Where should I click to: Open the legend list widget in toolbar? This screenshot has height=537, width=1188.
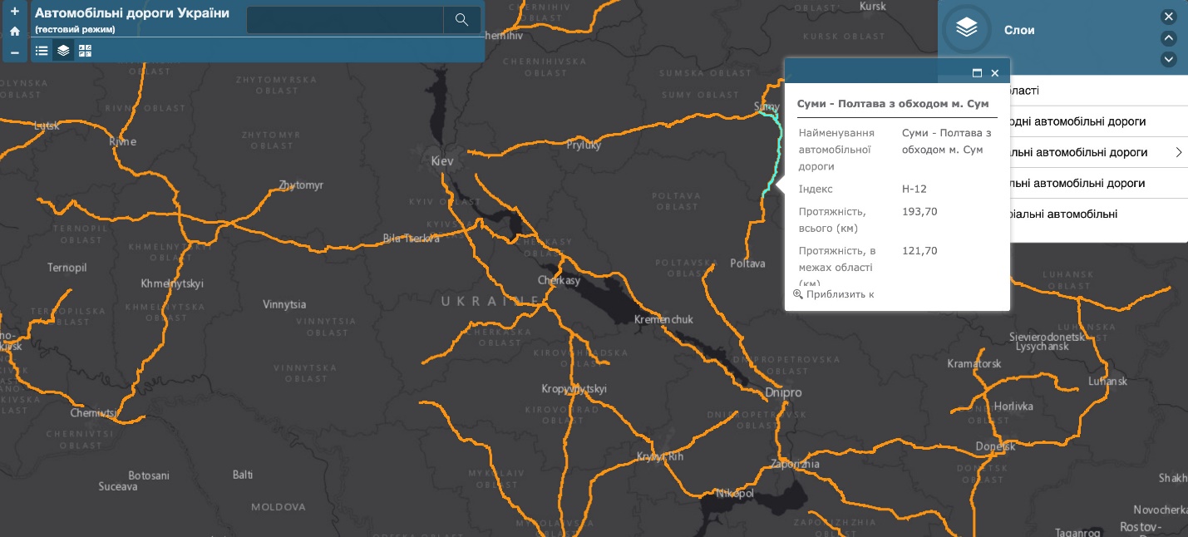pyautogui.click(x=42, y=51)
